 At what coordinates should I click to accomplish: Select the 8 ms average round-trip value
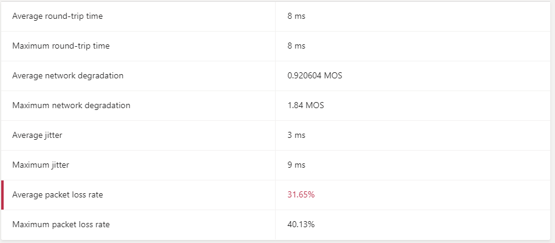296,16
